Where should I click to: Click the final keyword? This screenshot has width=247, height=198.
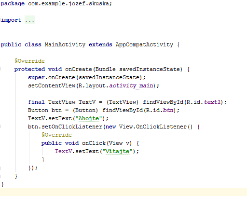pyautogui.click(x=36, y=102)
